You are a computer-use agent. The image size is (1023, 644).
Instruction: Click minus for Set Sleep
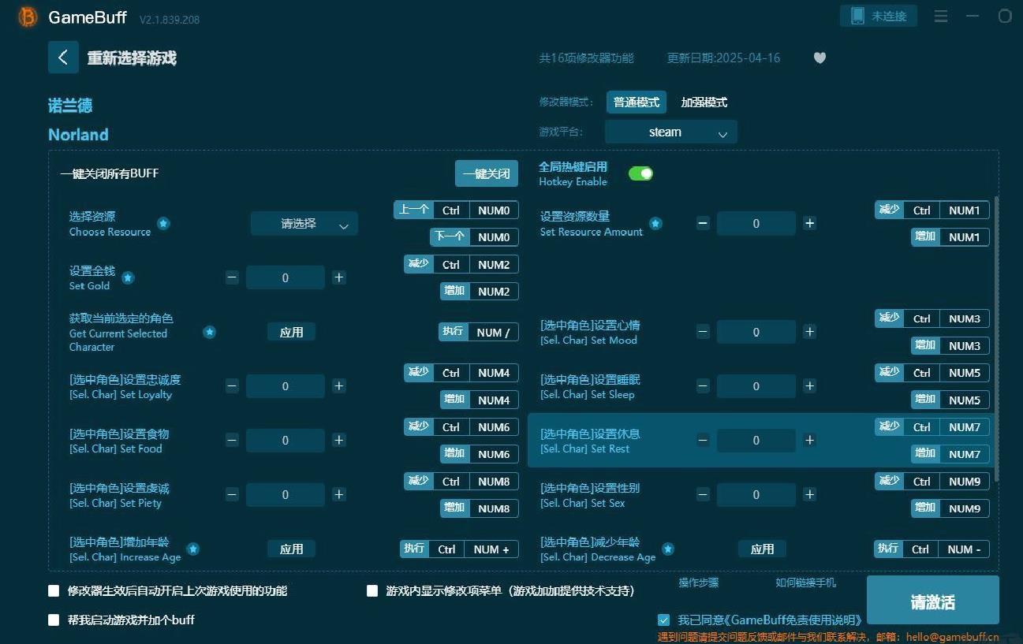(x=703, y=386)
